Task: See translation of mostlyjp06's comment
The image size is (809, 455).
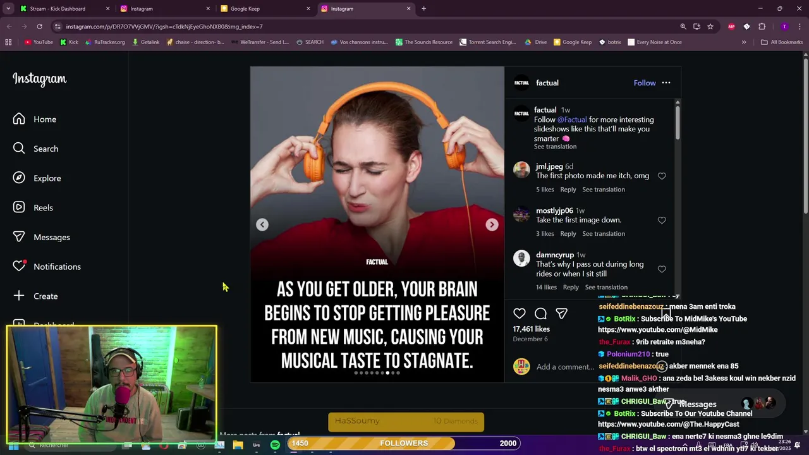Action: click(604, 234)
